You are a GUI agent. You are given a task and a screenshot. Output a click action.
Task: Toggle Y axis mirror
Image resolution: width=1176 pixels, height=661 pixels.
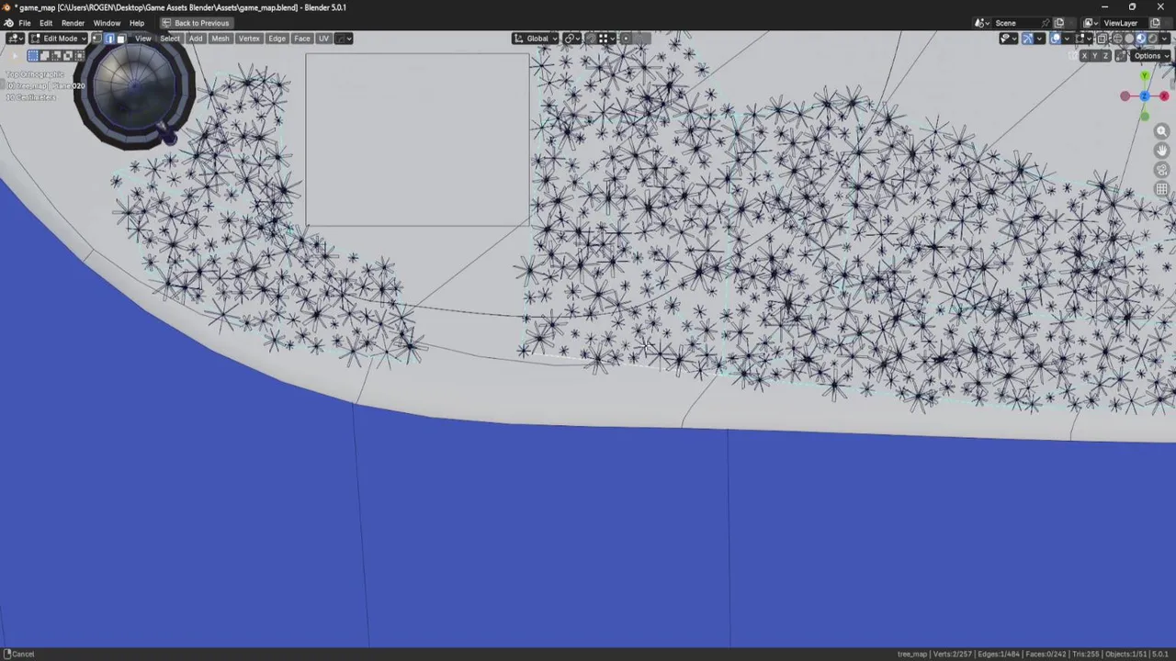[1094, 56]
